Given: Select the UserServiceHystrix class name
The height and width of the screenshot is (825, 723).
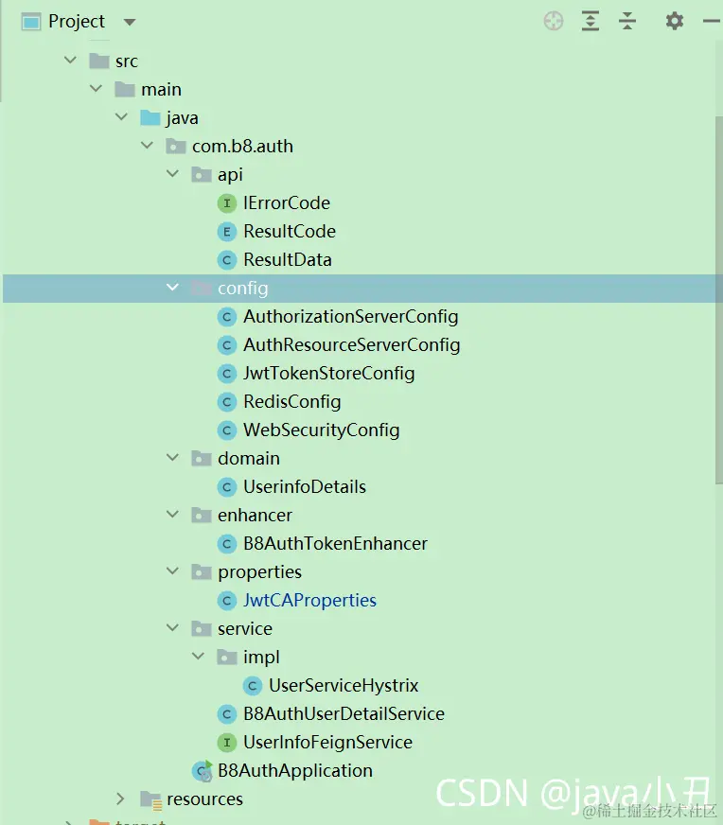Looking at the screenshot, I should coord(344,686).
